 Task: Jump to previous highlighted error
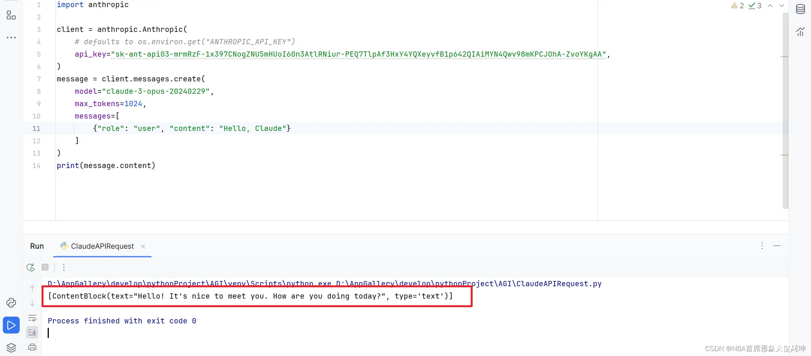[x=770, y=6]
